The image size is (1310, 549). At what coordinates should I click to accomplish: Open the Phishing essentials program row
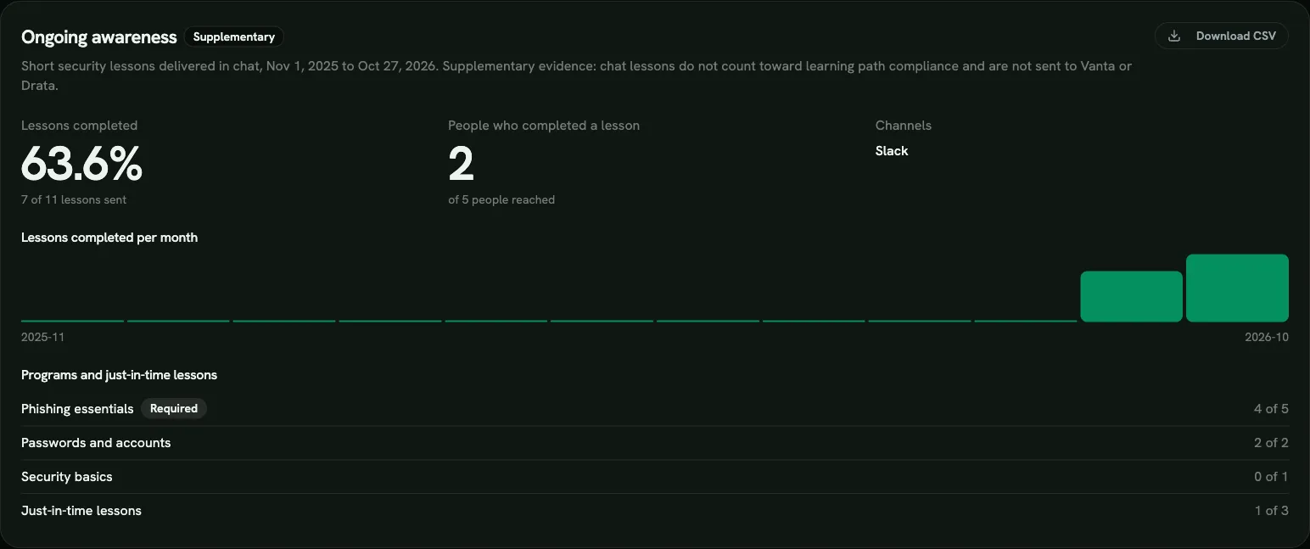pyautogui.click(x=655, y=409)
